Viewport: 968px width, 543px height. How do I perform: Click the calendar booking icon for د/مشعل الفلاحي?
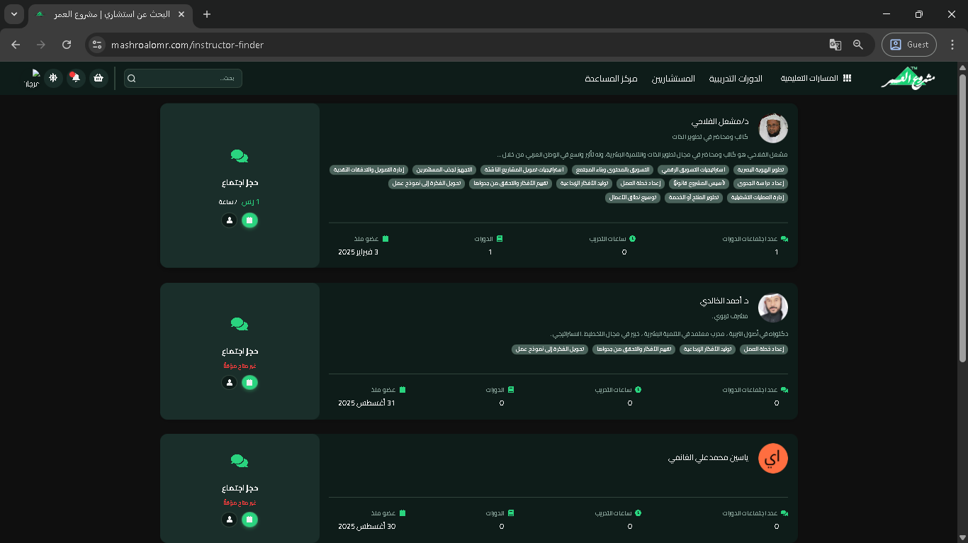coord(249,220)
